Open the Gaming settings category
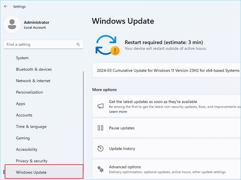 click(23, 138)
